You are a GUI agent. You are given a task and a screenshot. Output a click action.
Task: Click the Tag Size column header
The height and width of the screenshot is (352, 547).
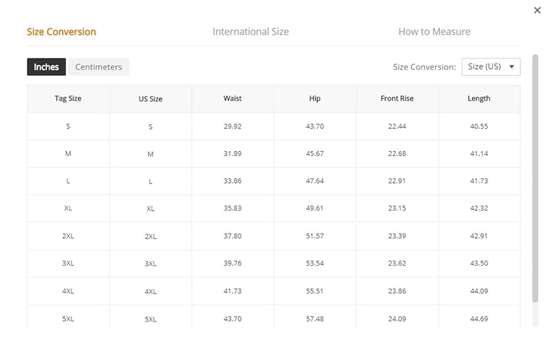[68, 98]
